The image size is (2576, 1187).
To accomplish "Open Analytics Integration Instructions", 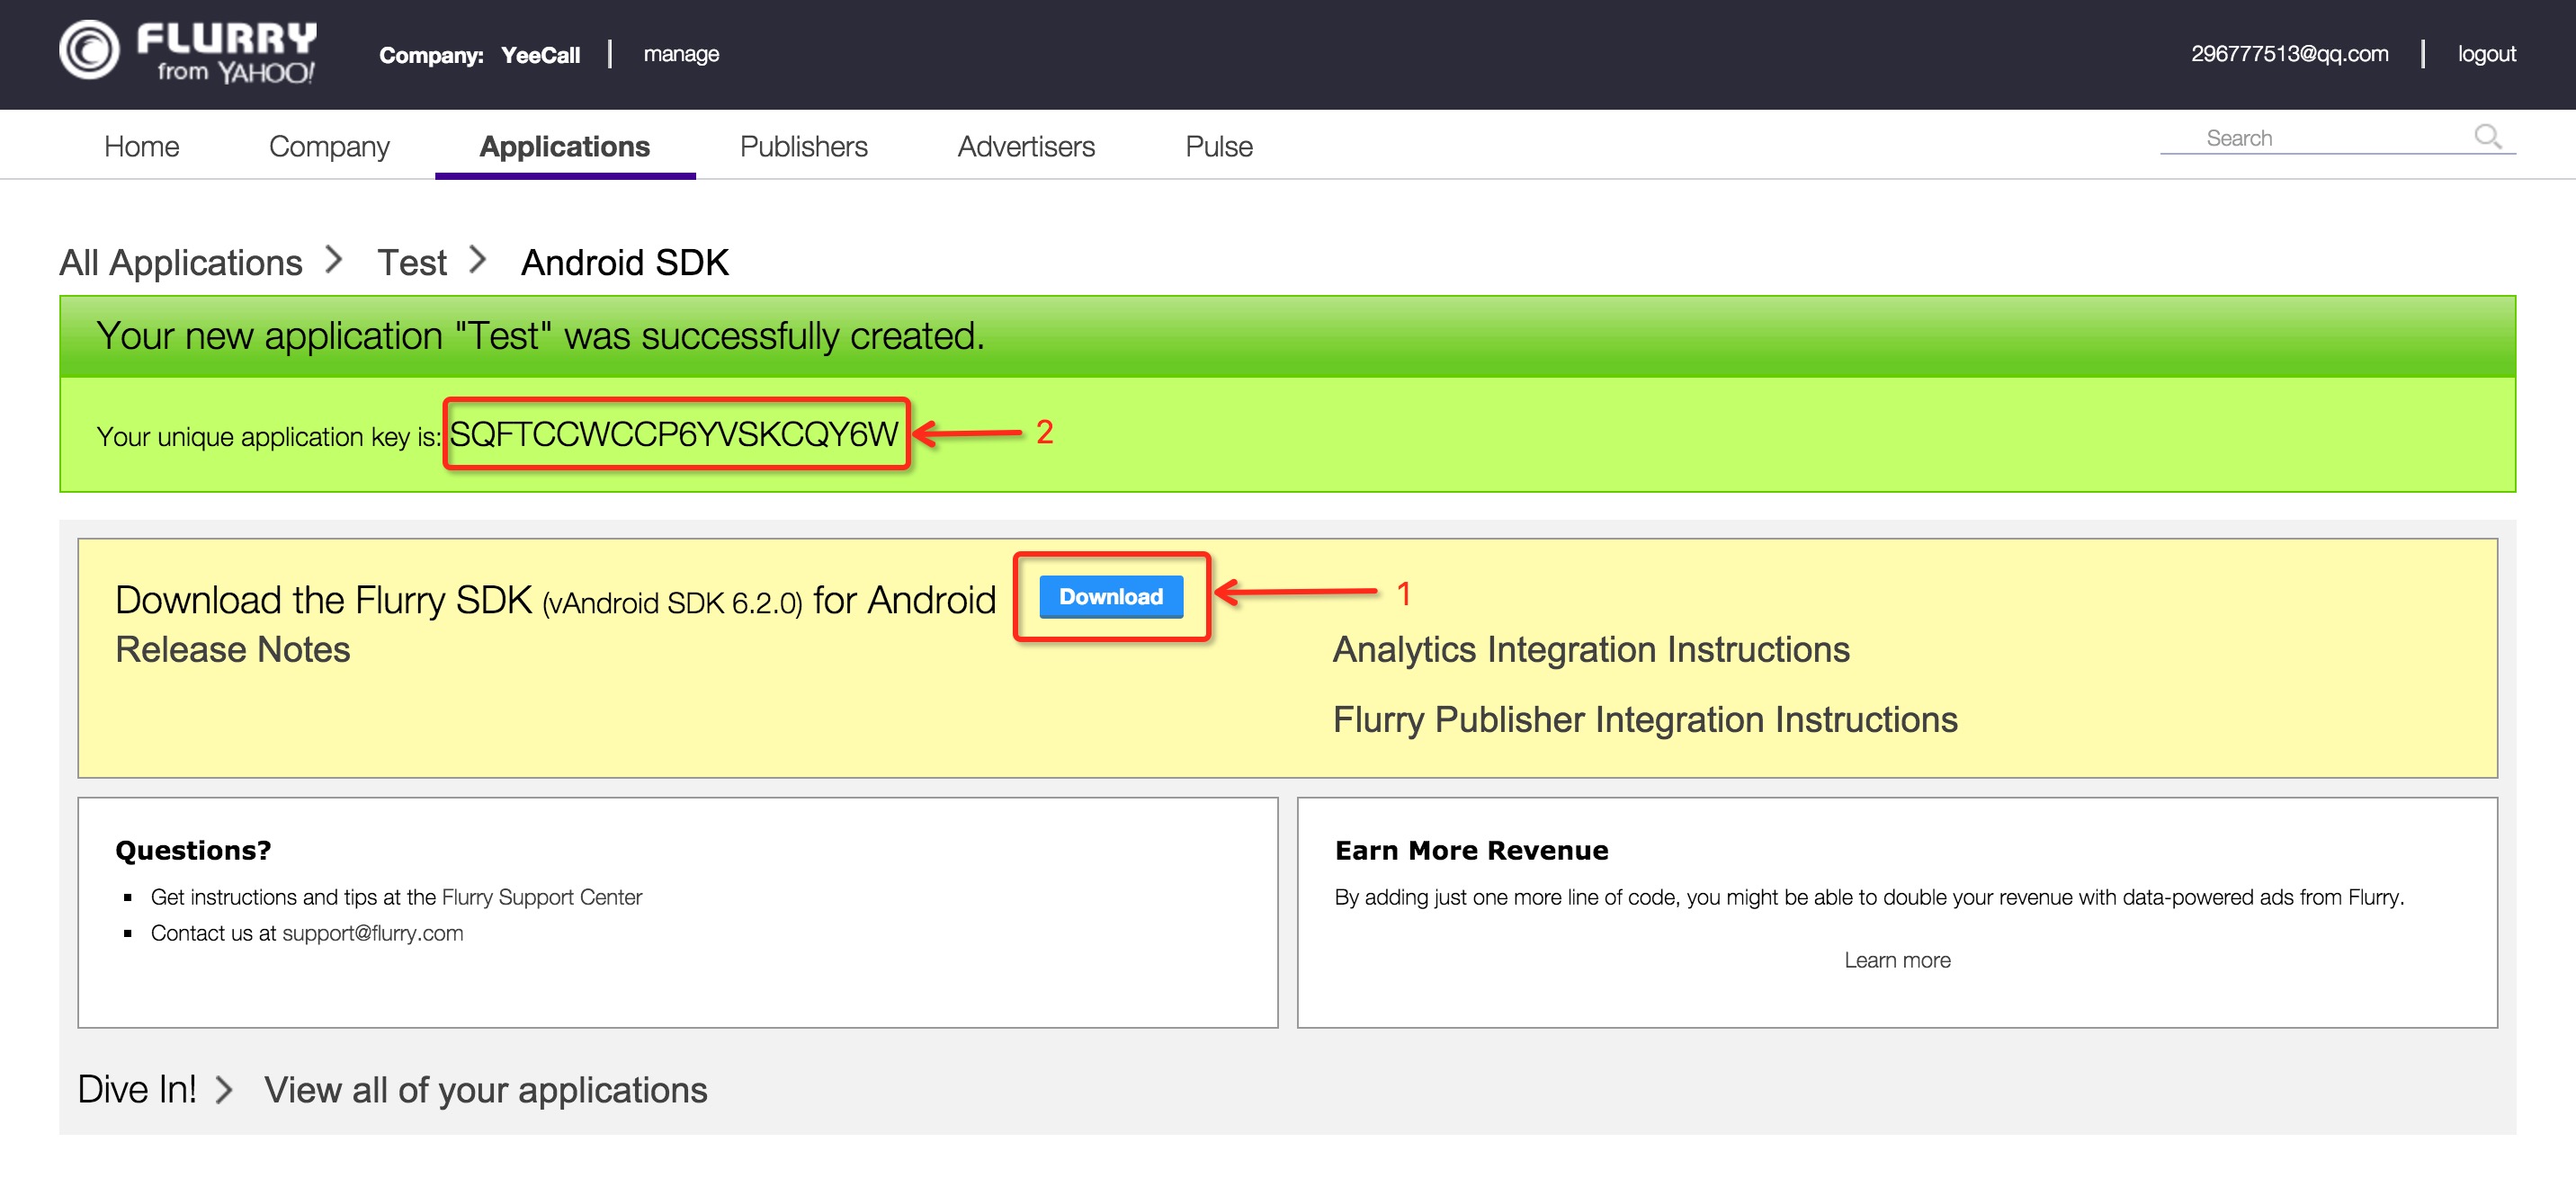I will 1591,649.
